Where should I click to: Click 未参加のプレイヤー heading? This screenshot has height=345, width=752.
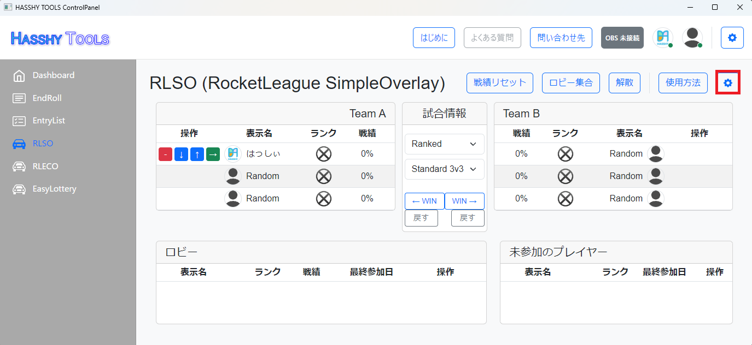tap(558, 252)
